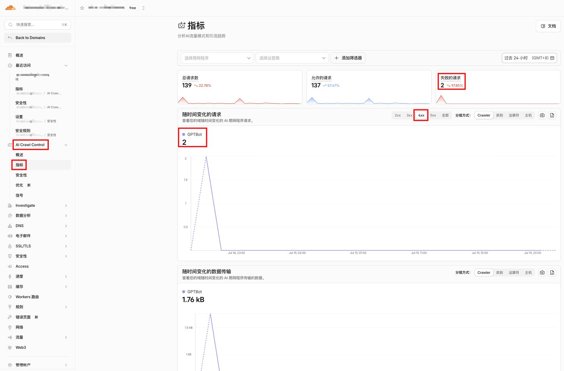Click the Back to Domains button
Viewport: 564px width, 371px height.
point(37,38)
